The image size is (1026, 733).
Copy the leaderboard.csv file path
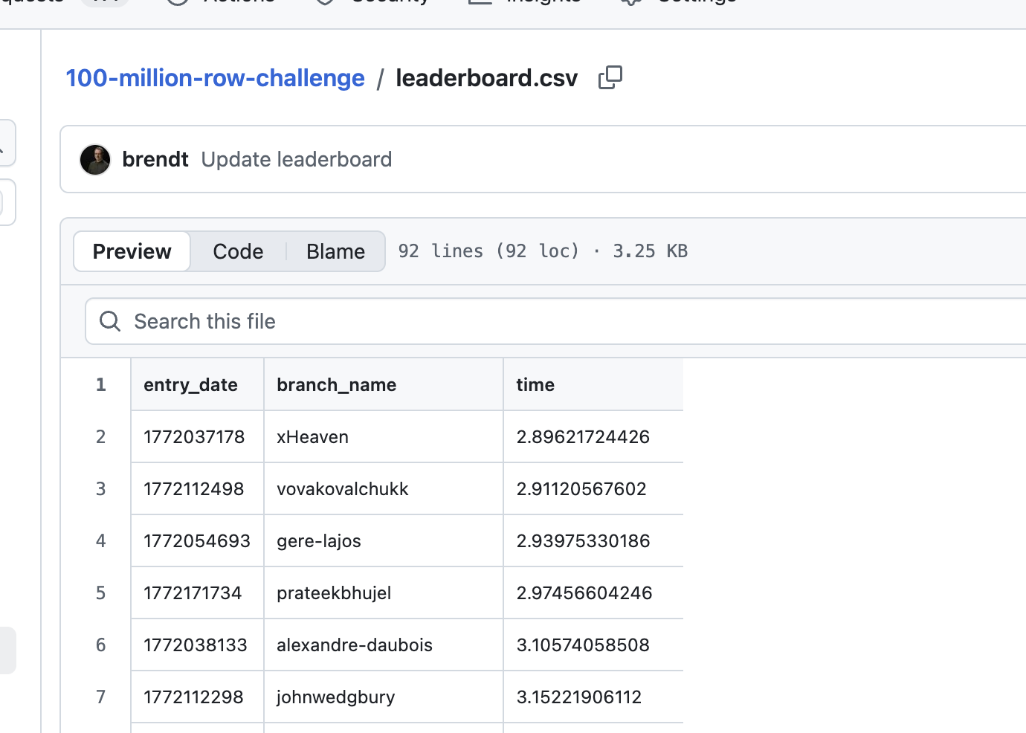tap(610, 77)
